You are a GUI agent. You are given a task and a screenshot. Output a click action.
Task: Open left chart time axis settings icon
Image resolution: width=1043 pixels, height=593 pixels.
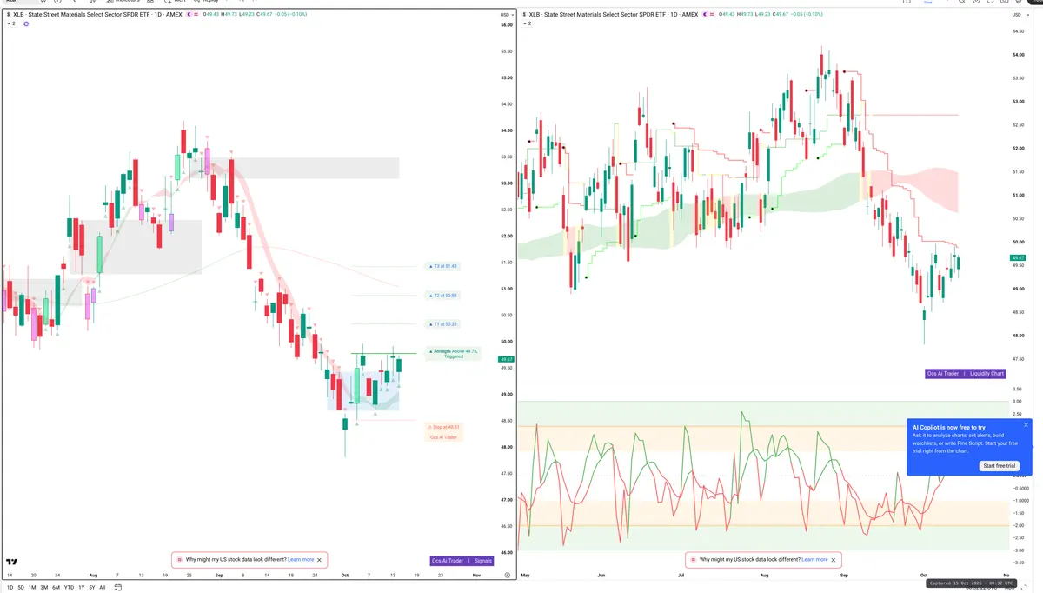(507, 576)
